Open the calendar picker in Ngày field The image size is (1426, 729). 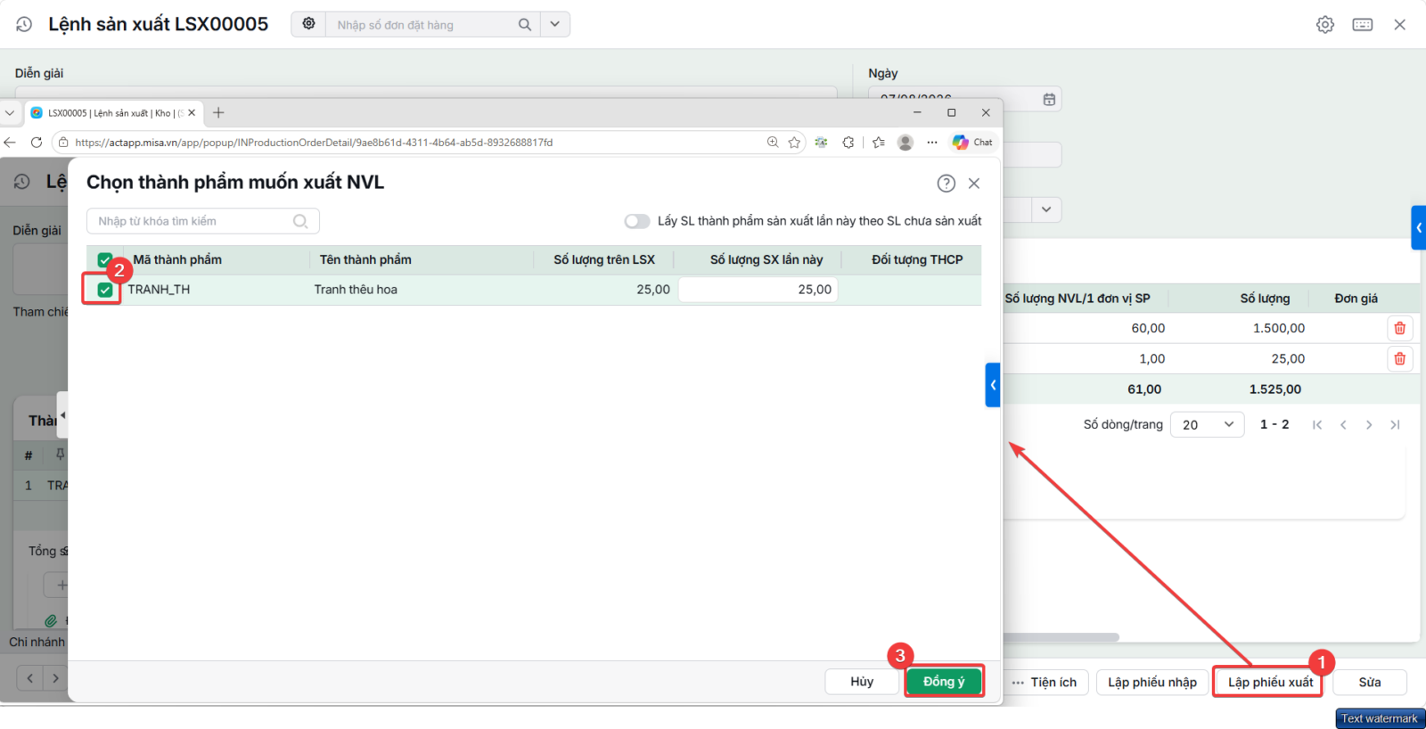coord(1049,99)
